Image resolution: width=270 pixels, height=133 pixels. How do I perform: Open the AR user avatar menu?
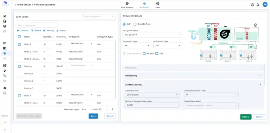[x=265, y=5]
